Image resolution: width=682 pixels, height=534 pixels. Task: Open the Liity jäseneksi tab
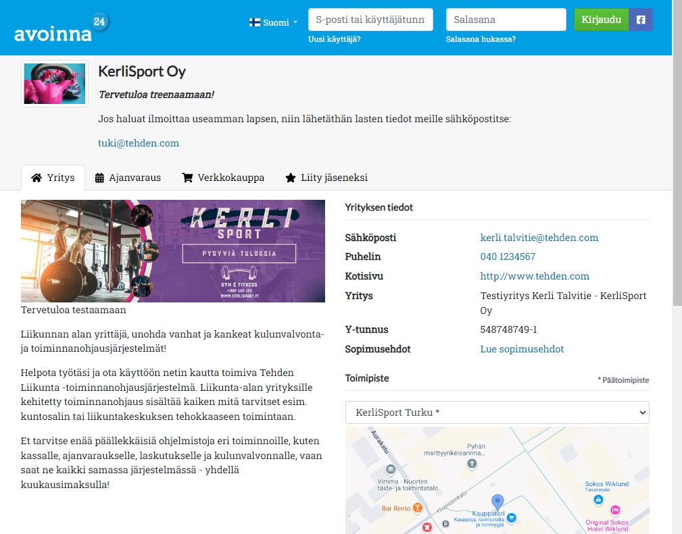(326, 178)
